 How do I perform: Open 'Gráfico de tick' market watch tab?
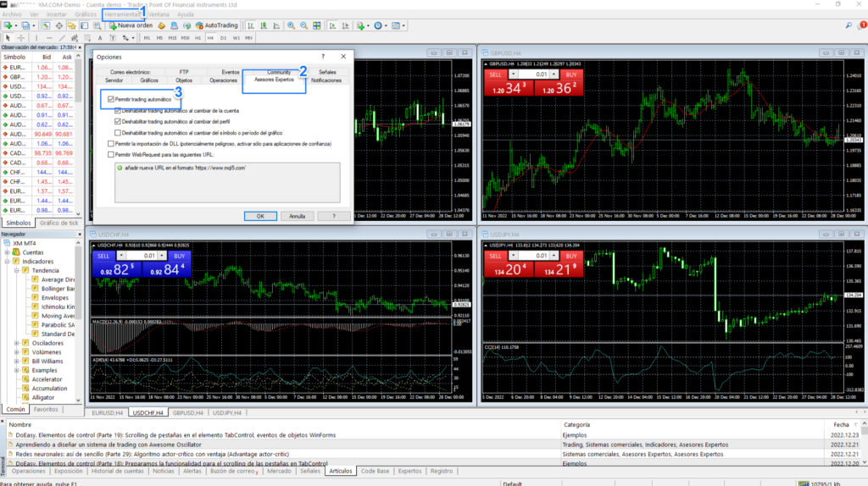pyautogui.click(x=58, y=223)
